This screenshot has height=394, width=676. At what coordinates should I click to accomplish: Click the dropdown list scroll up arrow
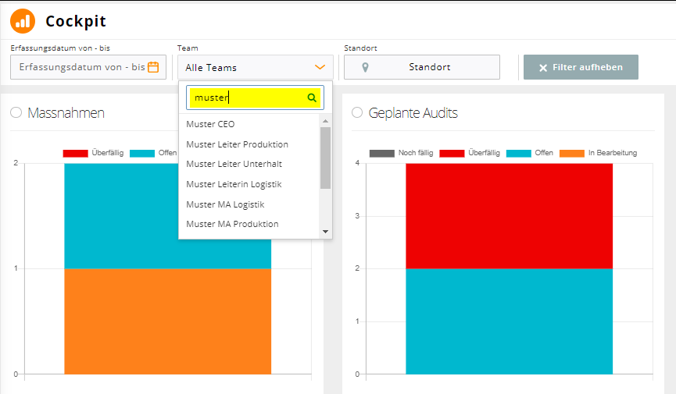coord(326,121)
